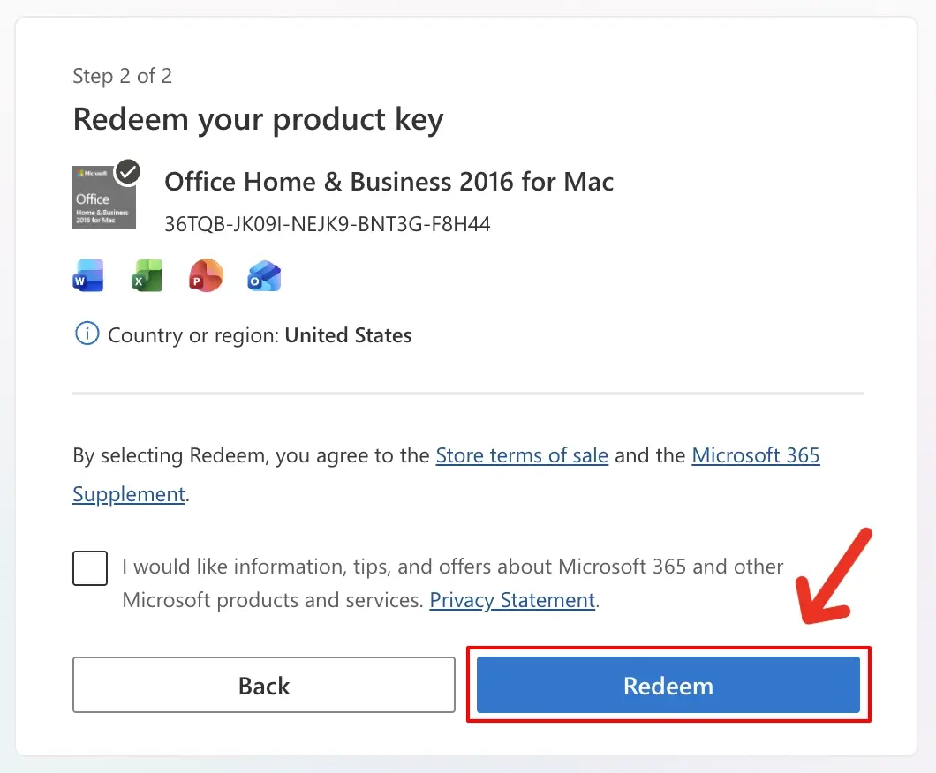The height and width of the screenshot is (773, 936).
Task: Click the Redeem your product key heading
Action: 258,119
